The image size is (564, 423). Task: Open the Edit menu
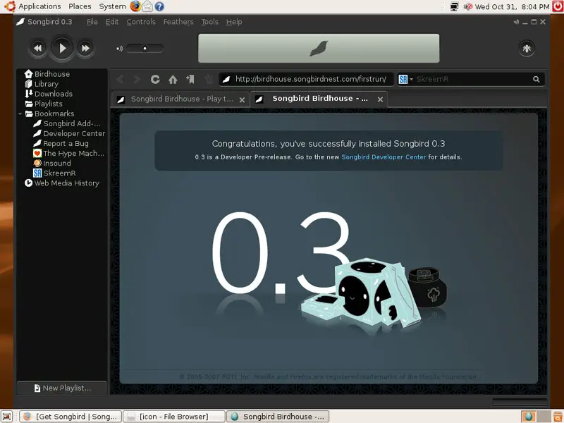(112, 22)
